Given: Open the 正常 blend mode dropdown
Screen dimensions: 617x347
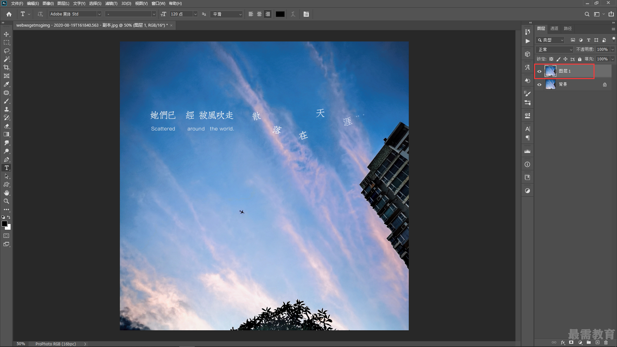Looking at the screenshot, I should [555, 49].
